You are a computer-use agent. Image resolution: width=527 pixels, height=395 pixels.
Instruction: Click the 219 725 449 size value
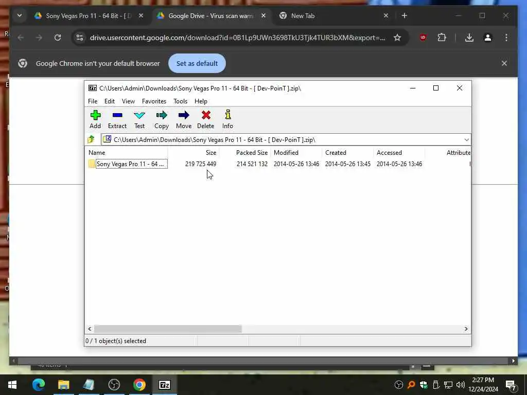201,164
